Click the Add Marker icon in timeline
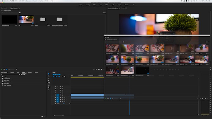The image size is (212, 119). [x=62, y=76]
